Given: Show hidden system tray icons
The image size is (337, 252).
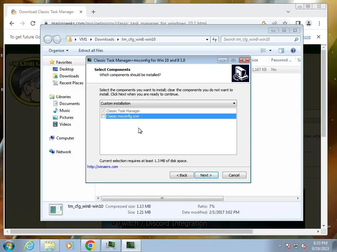Looking at the screenshot, I should [x=280, y=246].
